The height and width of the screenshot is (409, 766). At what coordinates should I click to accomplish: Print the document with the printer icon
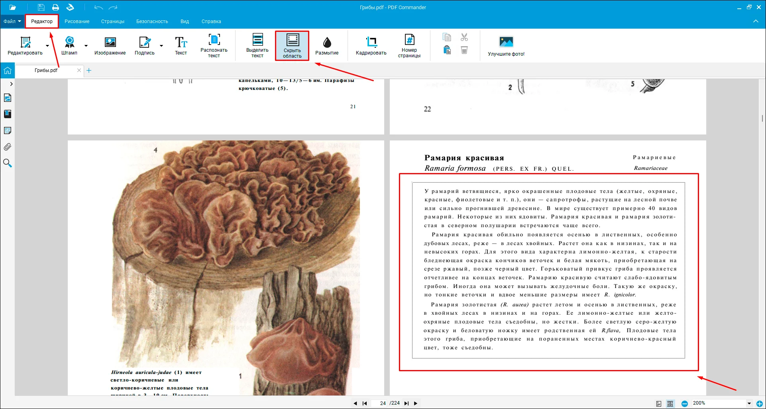(x=55, y=7)
